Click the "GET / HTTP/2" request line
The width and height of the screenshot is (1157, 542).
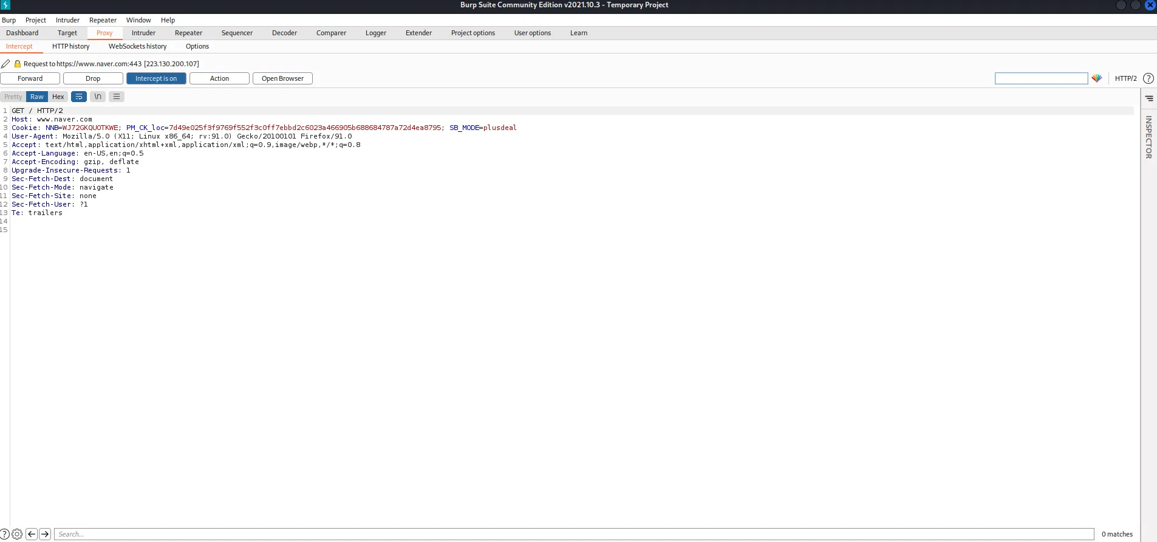tap(37, 111)
